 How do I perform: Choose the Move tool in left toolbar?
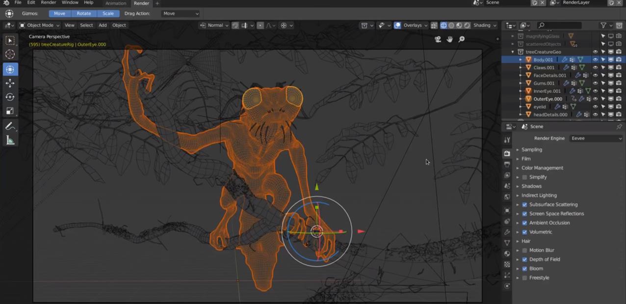pos(10,83)
